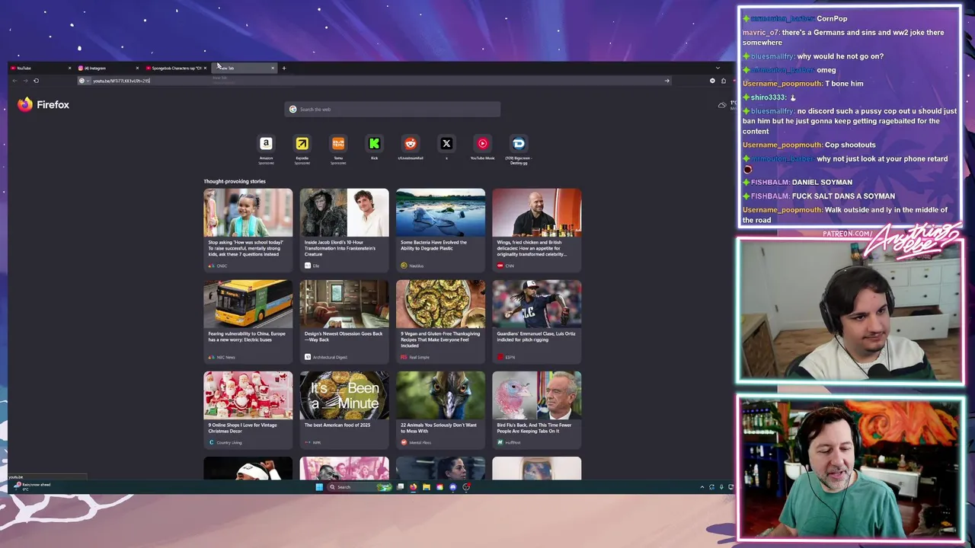975x548 pixels.
Task: Go back one page
Action: pos(14,81)
